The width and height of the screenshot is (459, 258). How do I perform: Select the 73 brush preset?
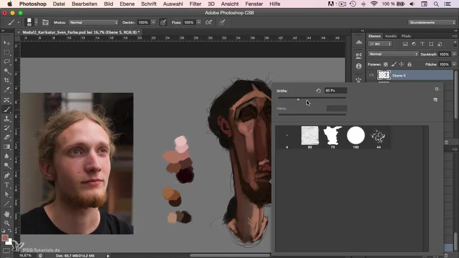(x=333, y=138)
